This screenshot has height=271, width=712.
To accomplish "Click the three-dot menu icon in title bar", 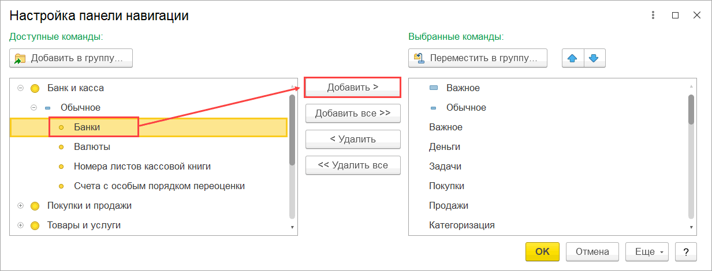I will [x=653, y=16].
